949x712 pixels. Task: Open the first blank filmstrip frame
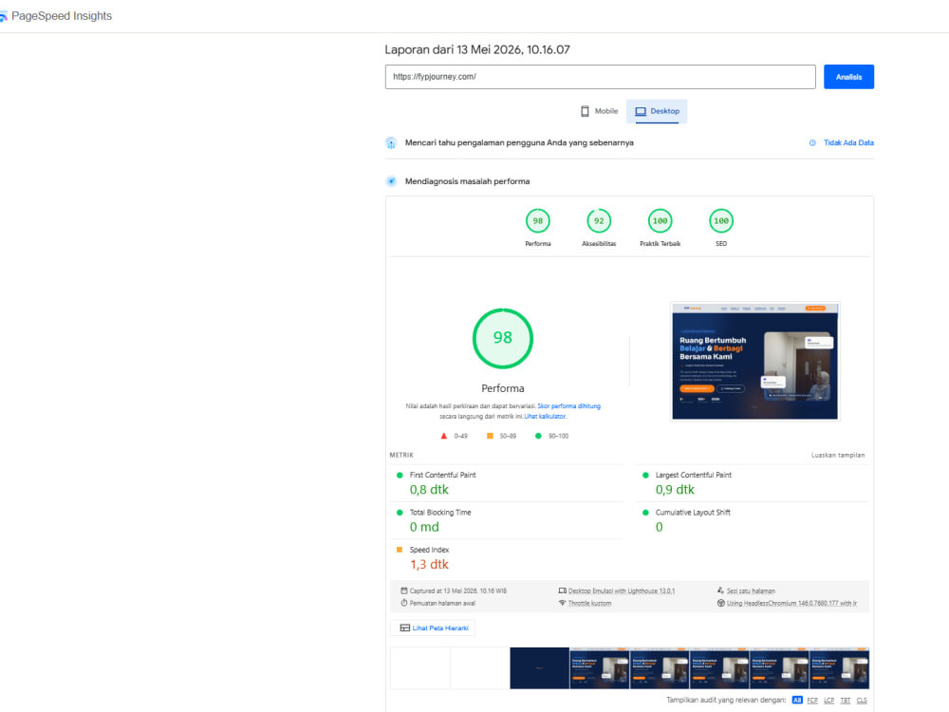[420, 668]
